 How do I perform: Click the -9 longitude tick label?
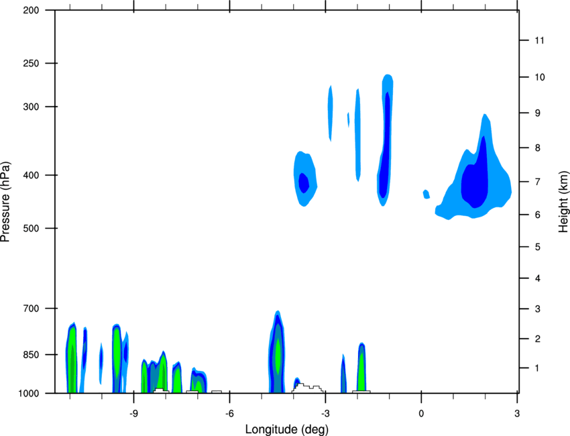[133, 414]
